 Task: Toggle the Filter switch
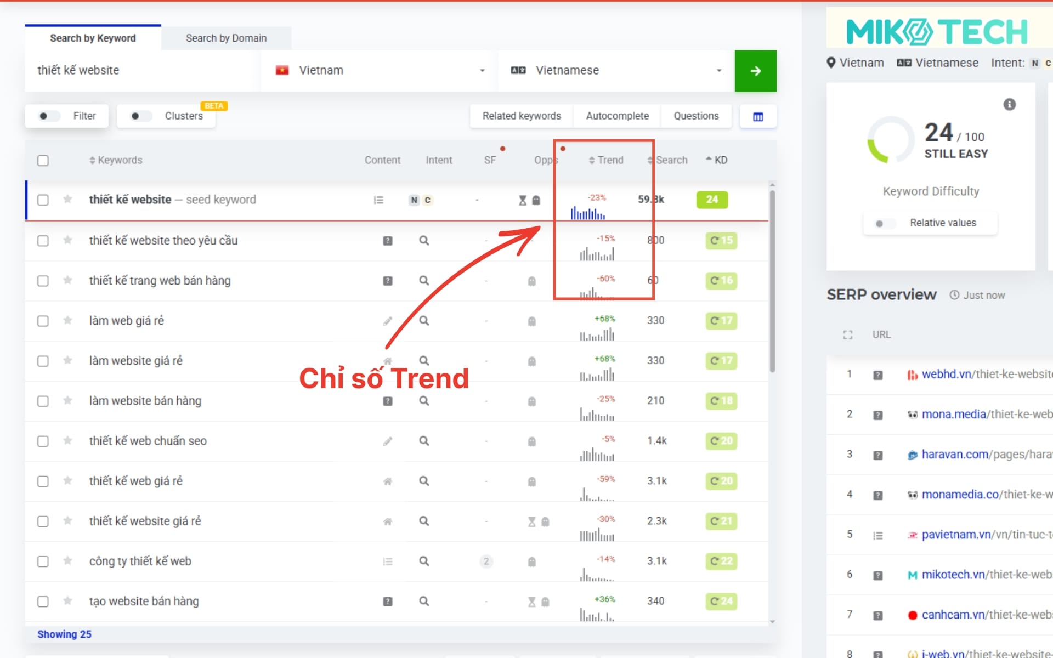(48, 116)
